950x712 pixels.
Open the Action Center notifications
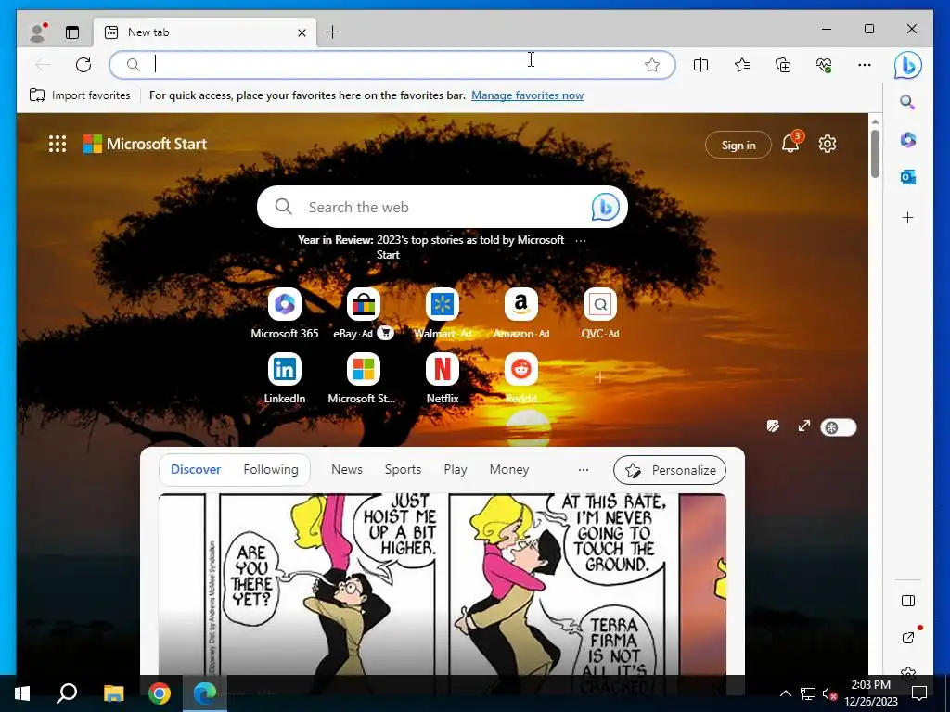[x=919, y=693]
